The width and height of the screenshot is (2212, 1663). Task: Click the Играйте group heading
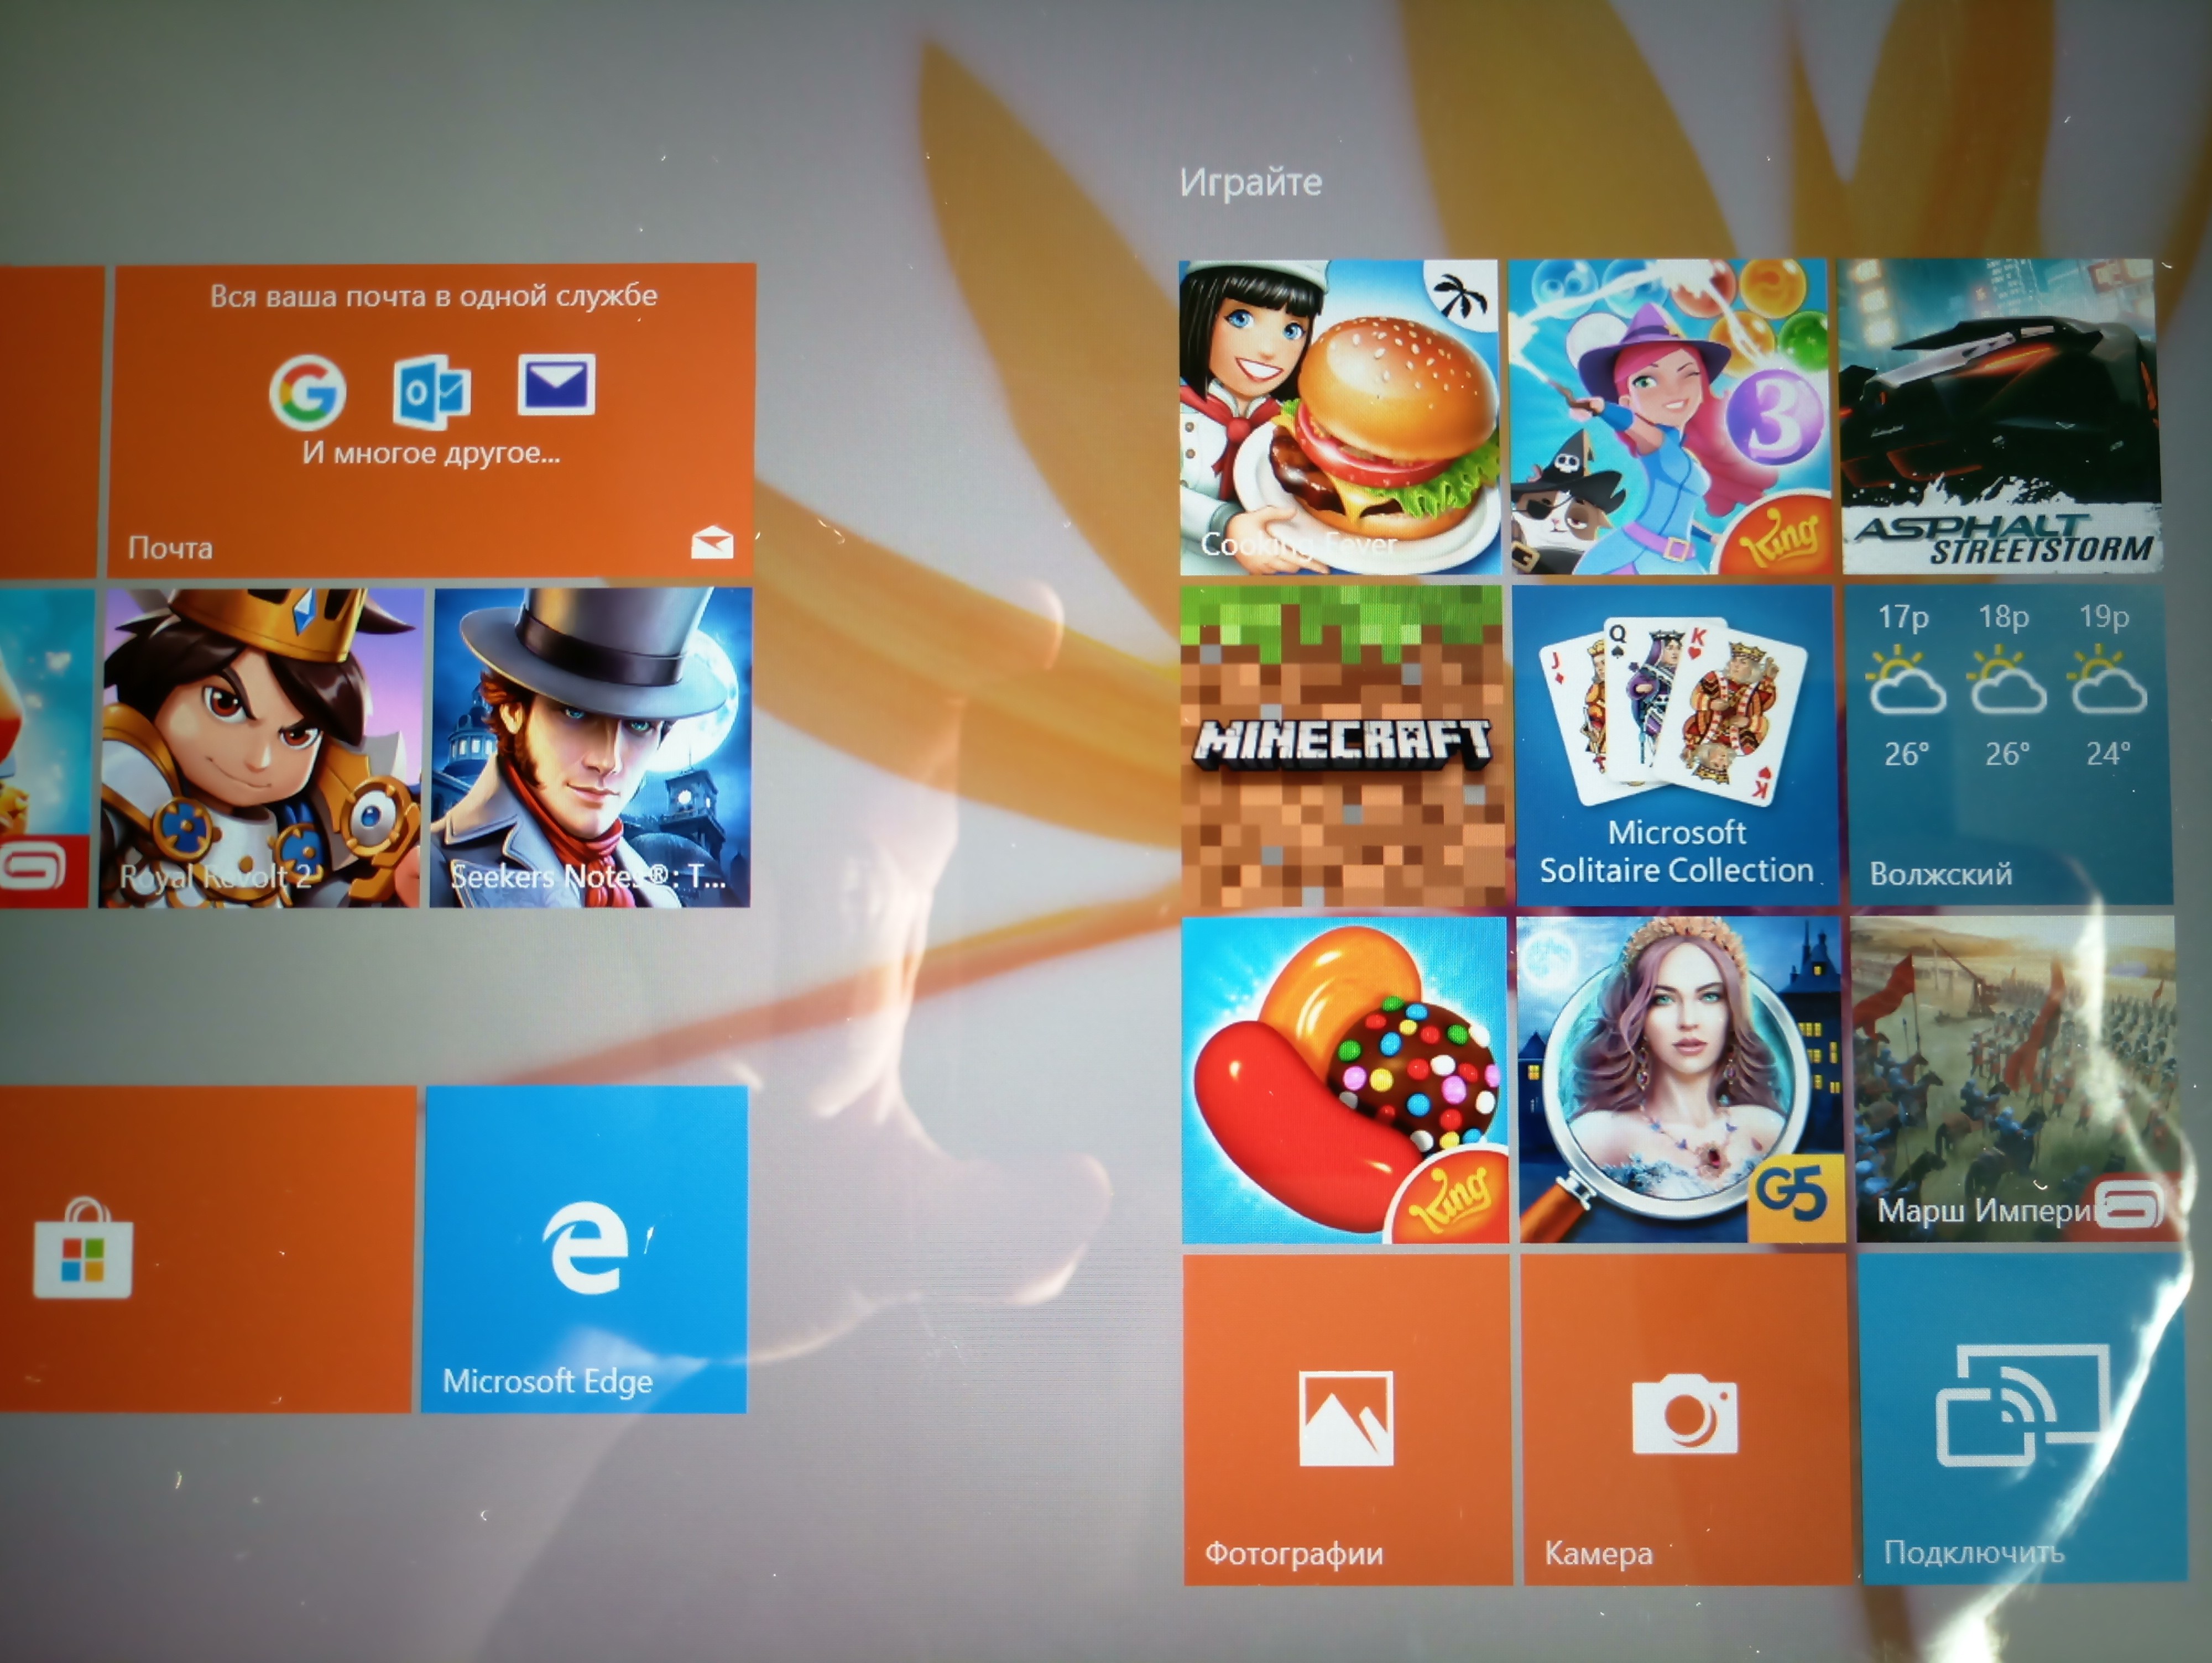(x=1251, y=183)
